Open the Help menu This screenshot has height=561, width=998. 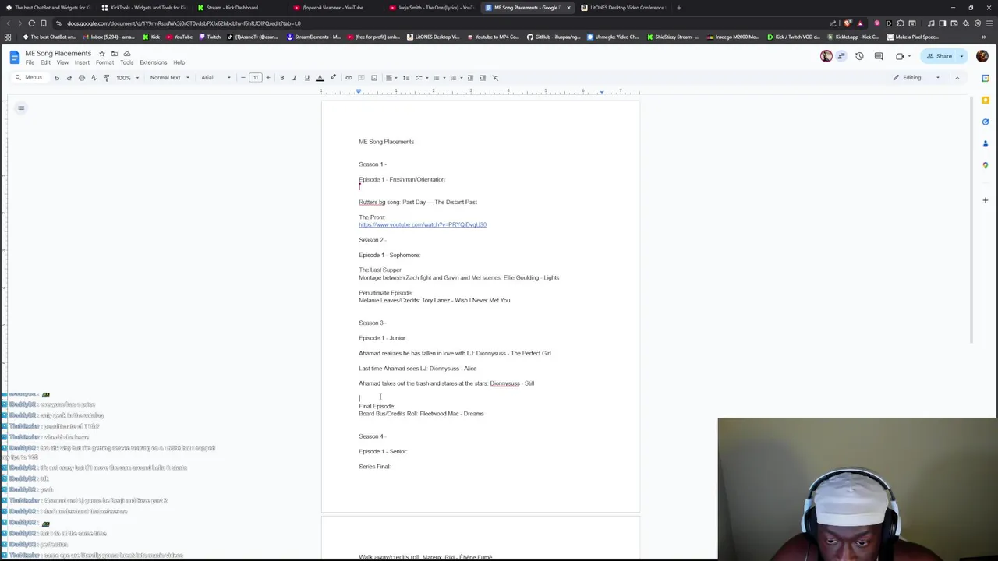click(179, 62)
